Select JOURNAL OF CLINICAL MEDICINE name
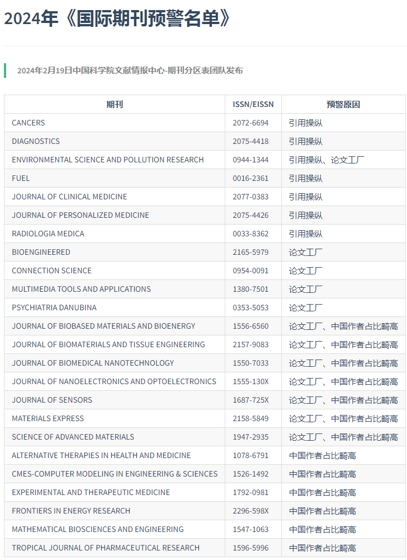The height and width of the screenshot is (560, 407). (x=69, y=197)
